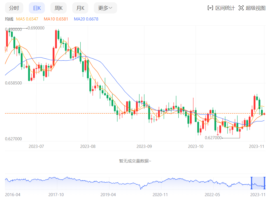Click the 2016-04 overview timeline label
This screenshot has width=272, height=204.
click(13, 195)
